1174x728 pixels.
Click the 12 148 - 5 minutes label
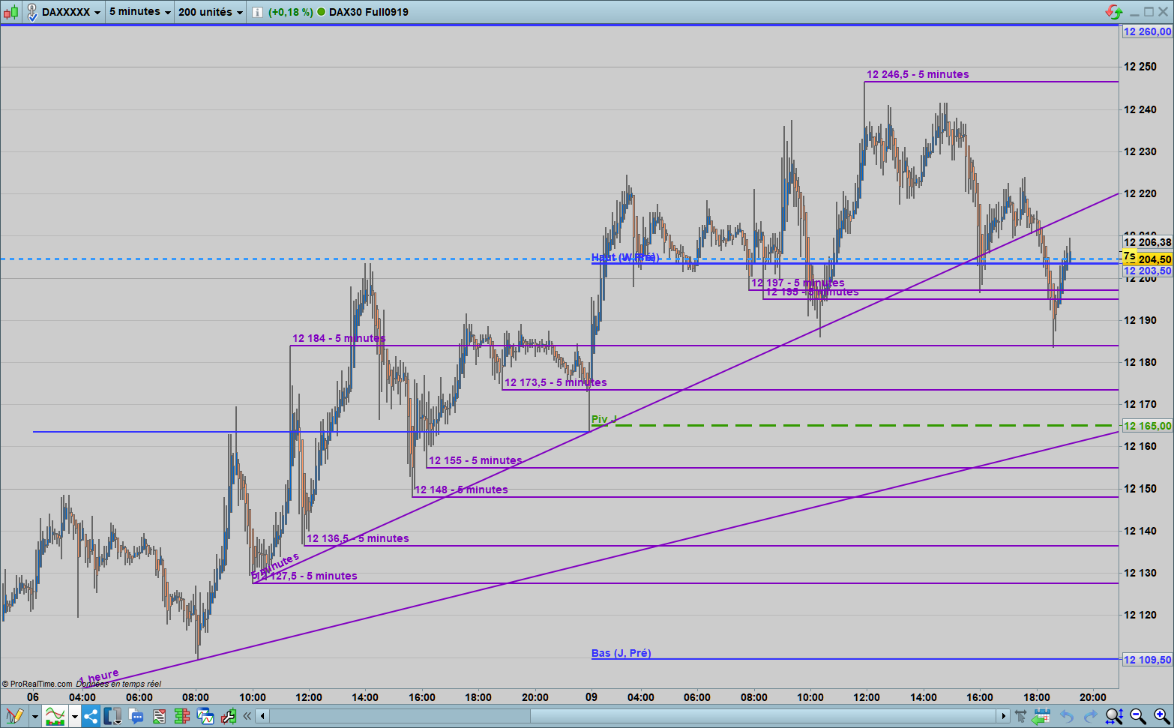[x=461, y=490]
